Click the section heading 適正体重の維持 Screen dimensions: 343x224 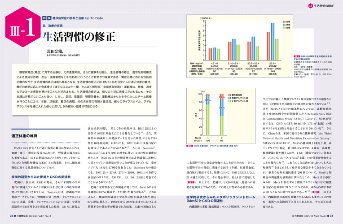pos(24,136)
